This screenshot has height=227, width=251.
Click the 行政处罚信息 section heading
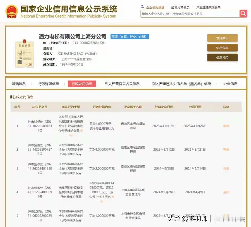(23, 97)
